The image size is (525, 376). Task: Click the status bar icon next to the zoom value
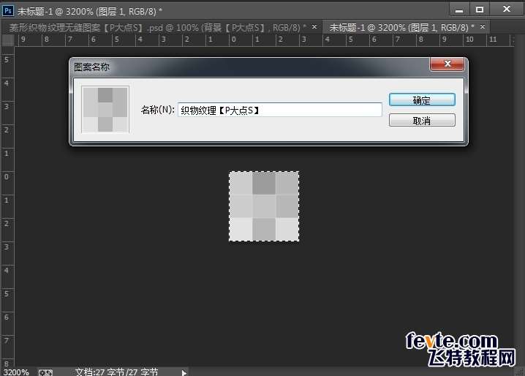tap(45, 372)
